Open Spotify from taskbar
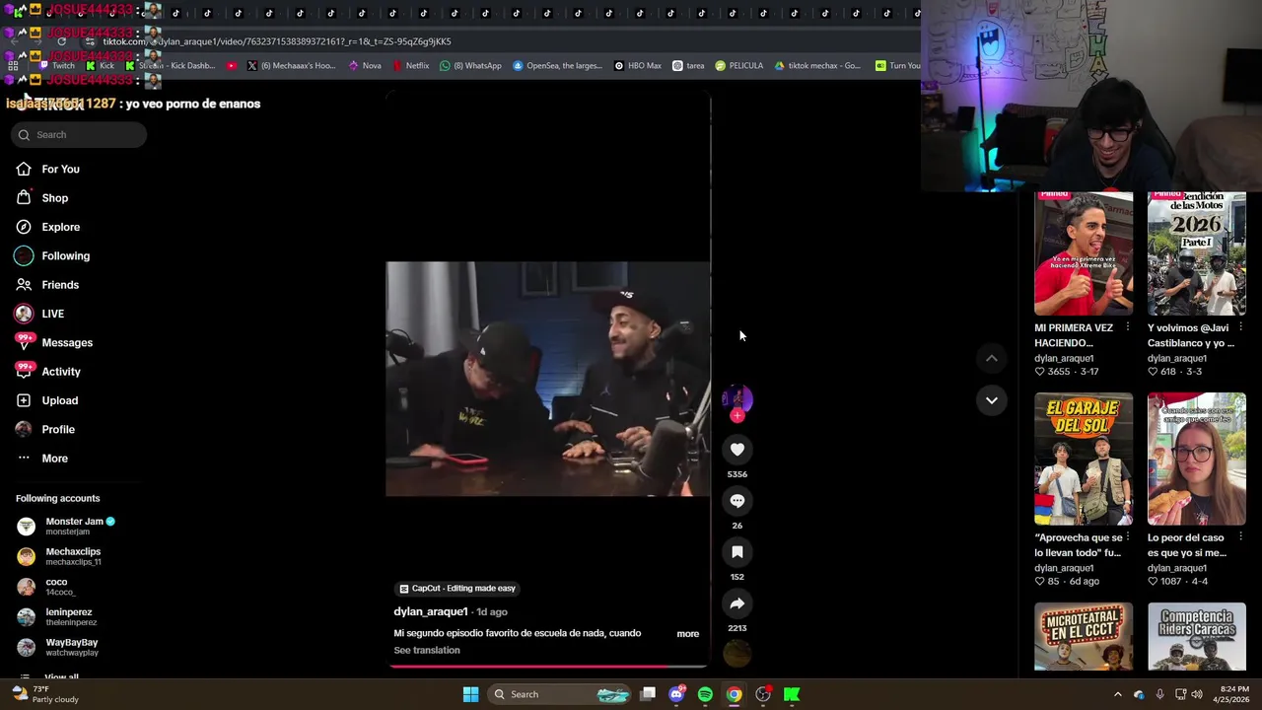The width and height of the screenshot is (1262, 710). (x=705, y=694)
